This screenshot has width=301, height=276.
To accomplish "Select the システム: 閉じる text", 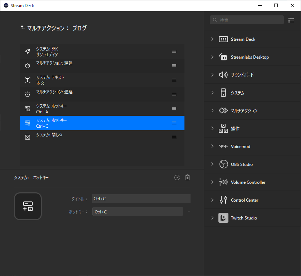I will pos(49,135).
